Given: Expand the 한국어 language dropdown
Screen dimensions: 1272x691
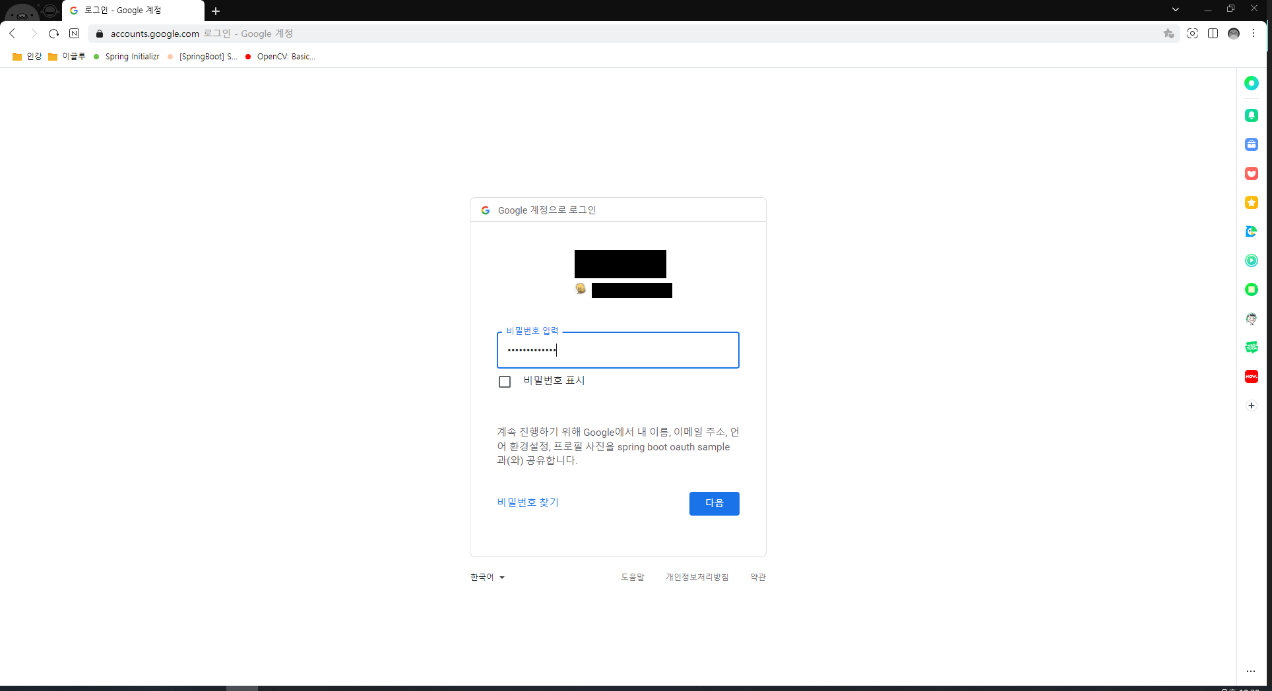Looking at the screenshot, I should [x=487, y=577].
